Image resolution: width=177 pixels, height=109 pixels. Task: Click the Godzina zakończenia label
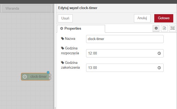[x=70, y=65]
